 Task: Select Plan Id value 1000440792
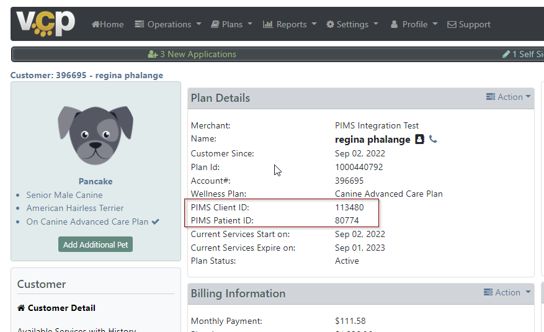tap(359, 167)
